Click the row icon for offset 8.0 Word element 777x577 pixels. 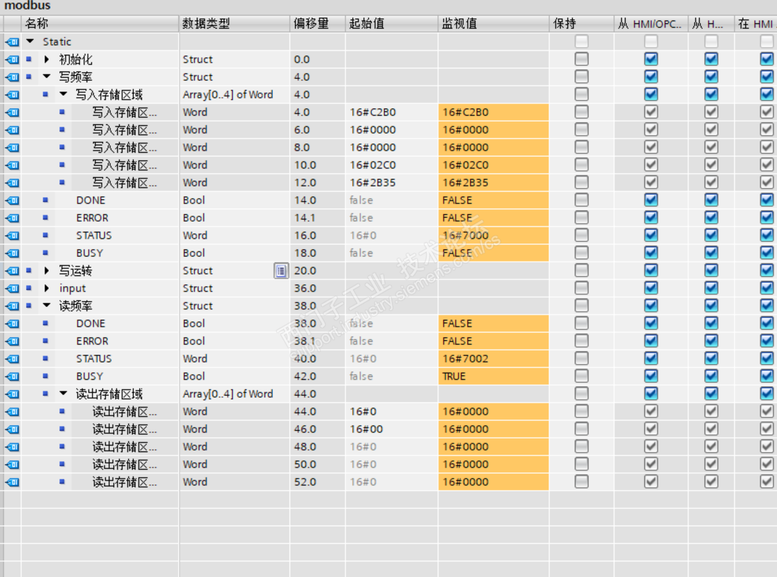[12, 148]
